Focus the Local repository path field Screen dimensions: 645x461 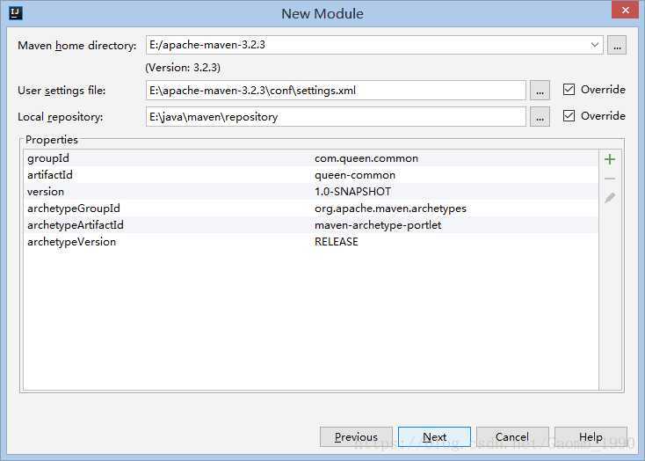pyautogui.click(x=336, y=117)
